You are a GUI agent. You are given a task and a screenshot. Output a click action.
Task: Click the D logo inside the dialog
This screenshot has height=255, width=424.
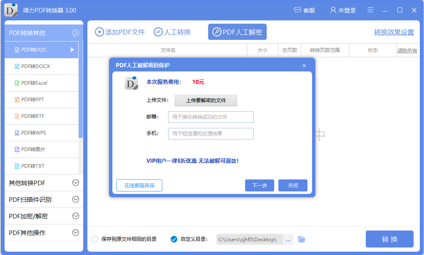[x=131, y=83]
